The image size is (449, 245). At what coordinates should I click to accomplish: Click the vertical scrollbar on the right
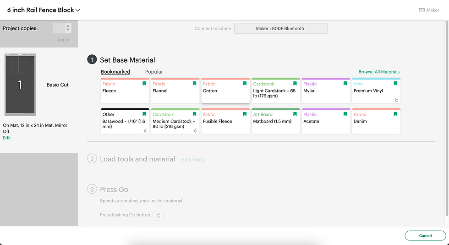(447, 118)
